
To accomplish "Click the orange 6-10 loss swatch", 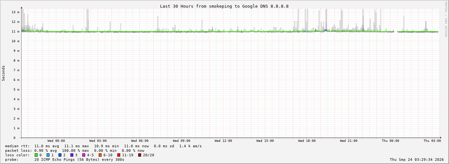I will pyautogui.click(x=100, y=155).
